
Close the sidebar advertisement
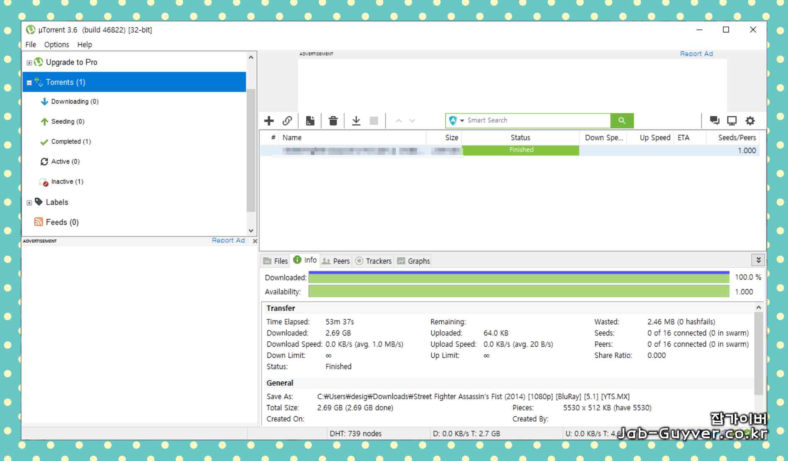(255, 241)
